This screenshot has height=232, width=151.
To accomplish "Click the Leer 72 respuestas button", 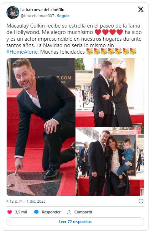I will point(75,222).
